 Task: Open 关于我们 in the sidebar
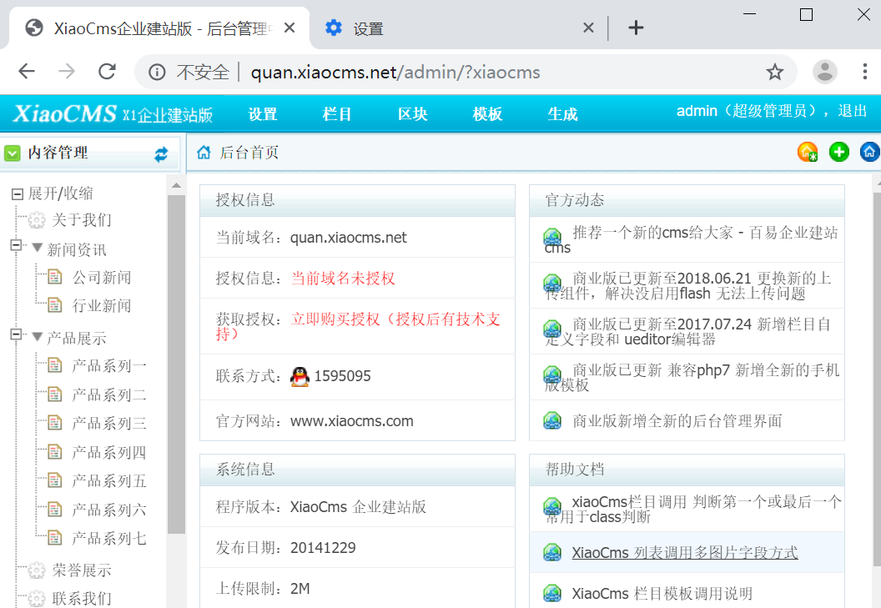(x=82, y=219)
